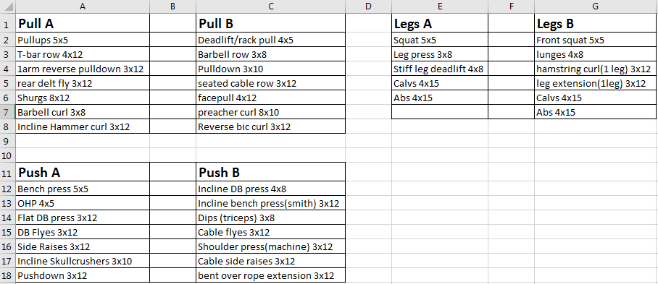Image resolution: width=658 pixels, height=284 pixels.
Task: Select the Legs A heading cell
Action: tap(440, 23)
